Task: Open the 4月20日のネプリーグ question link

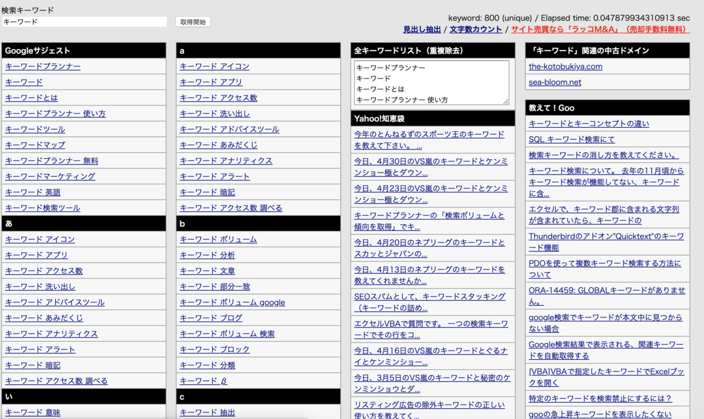Action: [x=429, y=248]
